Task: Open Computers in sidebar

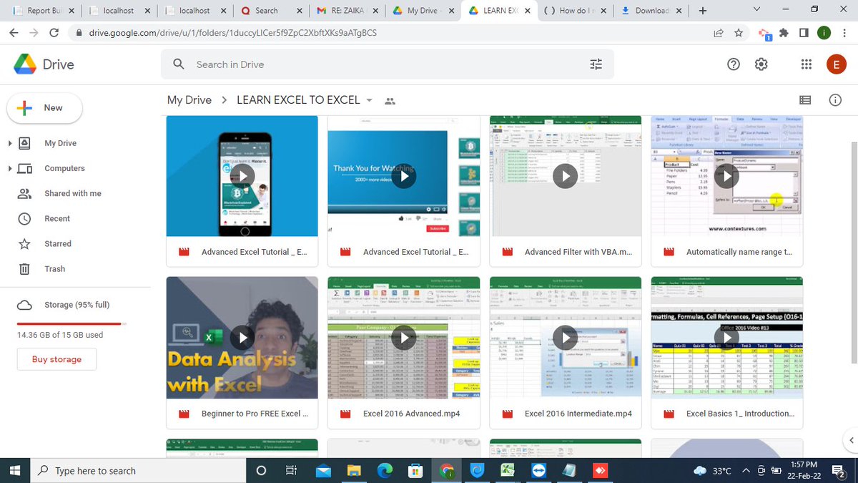Action: coord(64,168)
